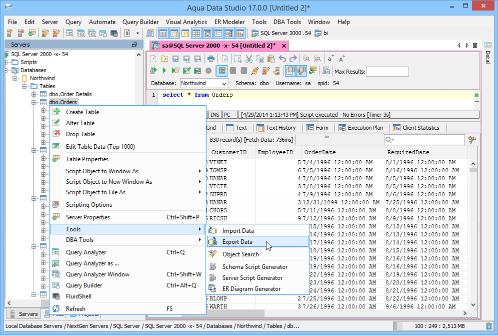Choose Import Data from the Tools submenu

click(258, 231)
